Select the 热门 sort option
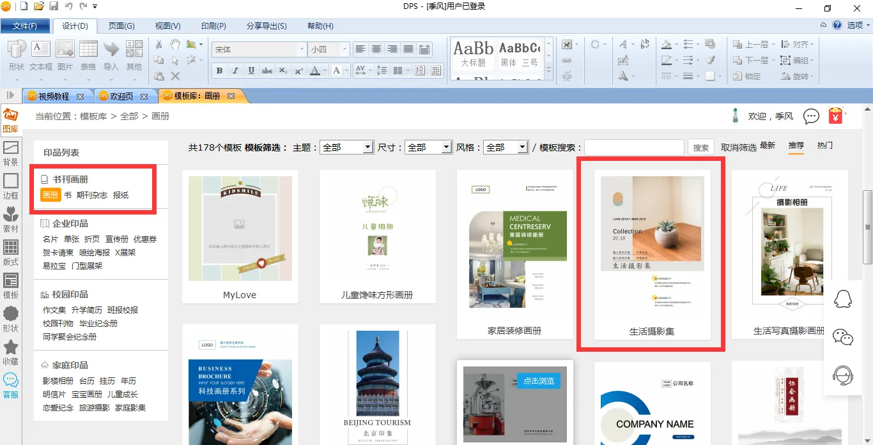Image resolution: width=873 pixels, height=445 pixels. pos(825,146)
